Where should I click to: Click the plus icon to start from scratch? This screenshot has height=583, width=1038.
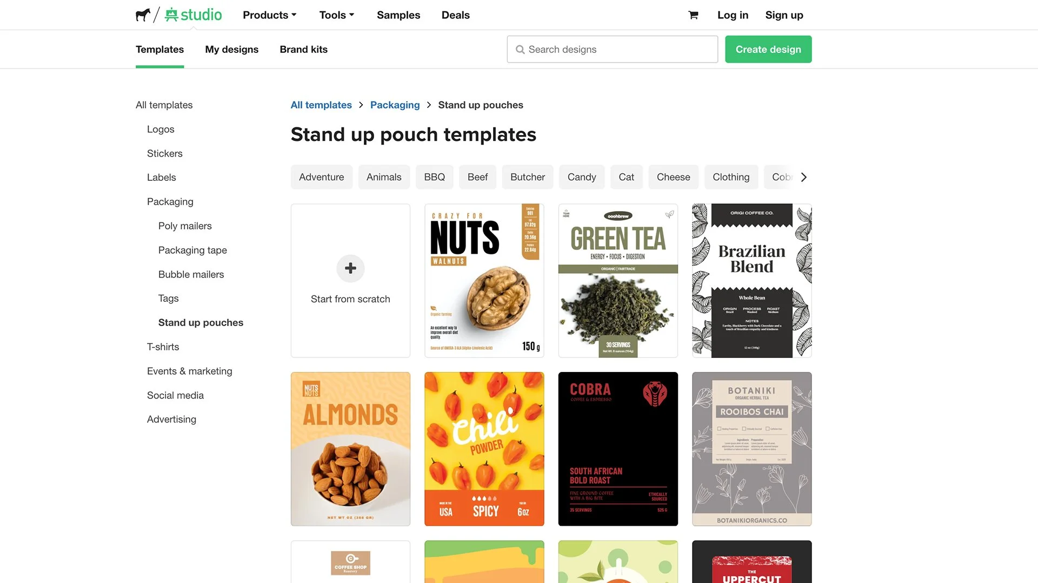coord(350,268)
